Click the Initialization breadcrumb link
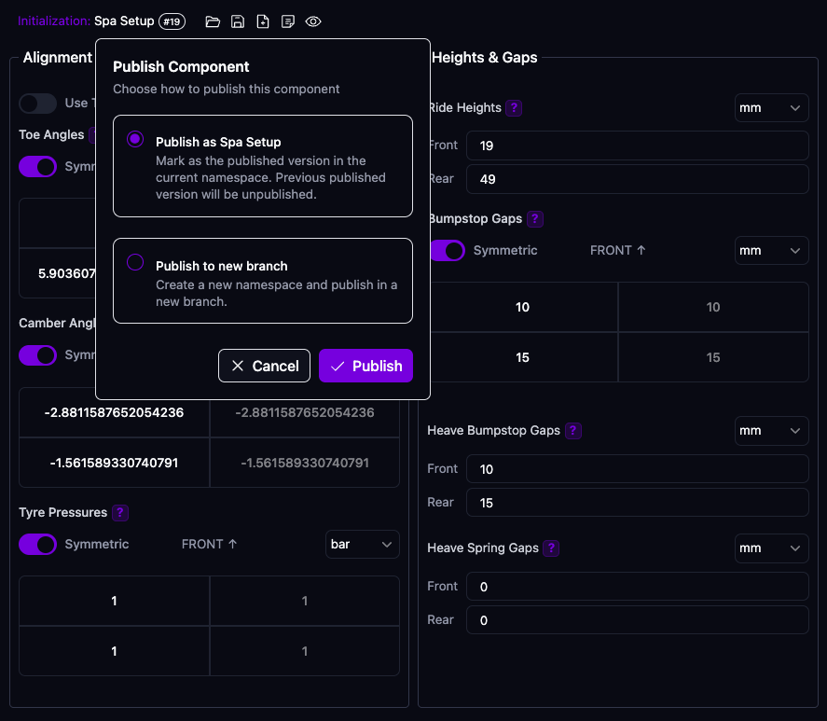This screenshot has height=721, width=827. pos(53,21)
